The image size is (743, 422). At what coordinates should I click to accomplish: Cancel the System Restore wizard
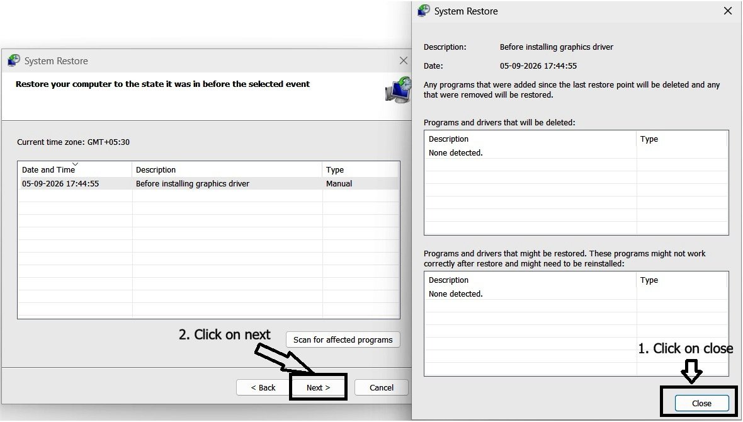(382, 387)
